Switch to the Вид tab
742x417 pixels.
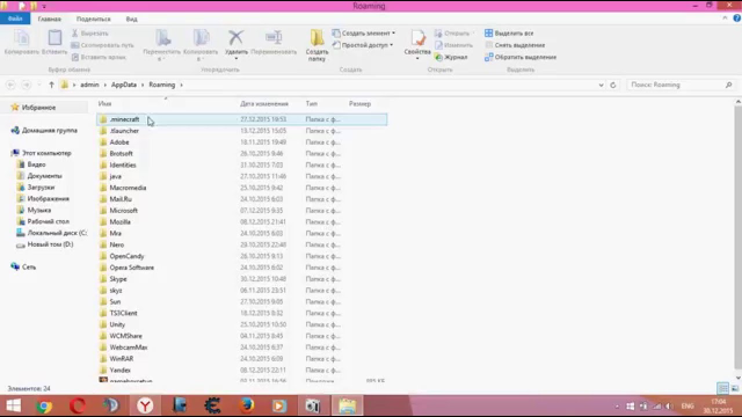click(x=132, y=19)
